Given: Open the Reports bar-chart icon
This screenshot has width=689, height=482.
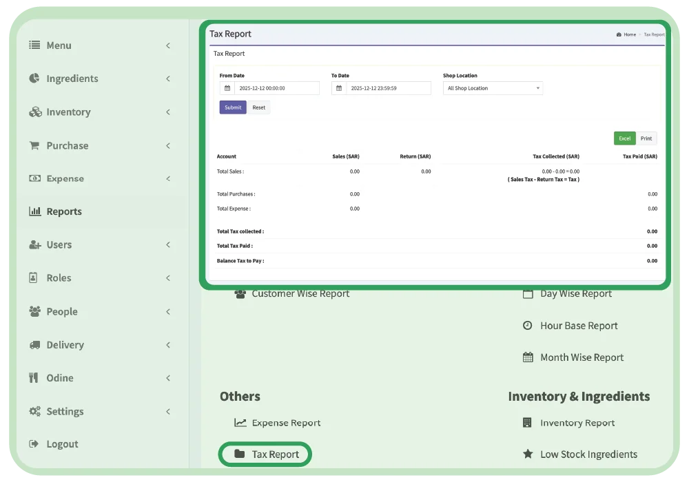Looking at the screenshot, I should [x=34, y=211].
